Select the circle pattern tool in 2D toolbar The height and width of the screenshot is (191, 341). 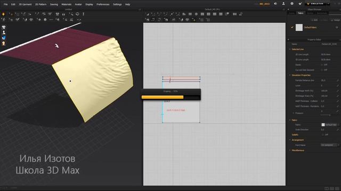click(196, 14)
